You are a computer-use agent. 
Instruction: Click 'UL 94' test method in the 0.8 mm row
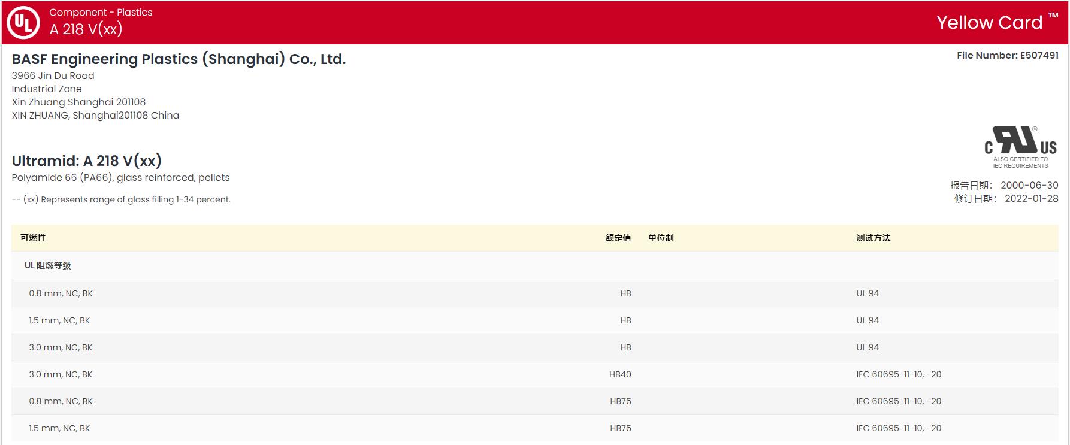click(x=868, y=293)
